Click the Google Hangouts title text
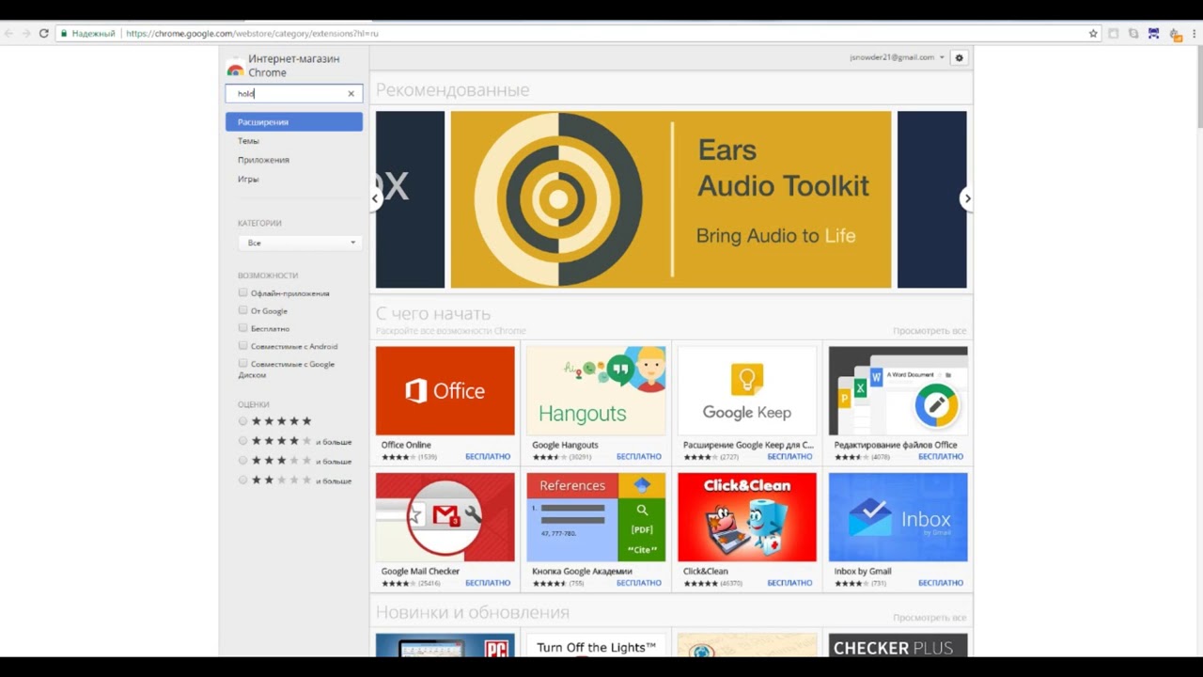Image resolution: width=1203 pixels, height=677 pixels. 565,445
